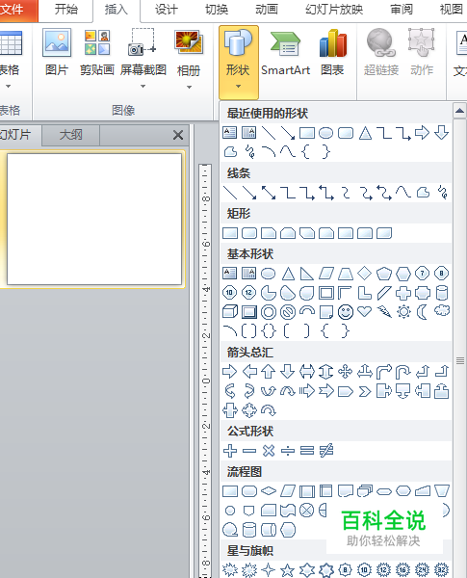Expand the 屏幕截图 dropdown

[x=143, y=87]
